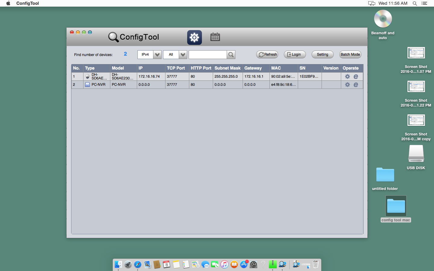This screenshot has width=434, height=271.
Task: Open Calendar from the dock
Action: [x=166, y=264]
